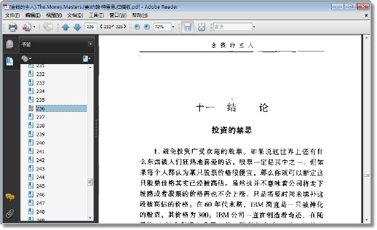Open the Comments panel icon
This screenshot has height=230, width=377.
pyautogui.click(x=10, y=197)
